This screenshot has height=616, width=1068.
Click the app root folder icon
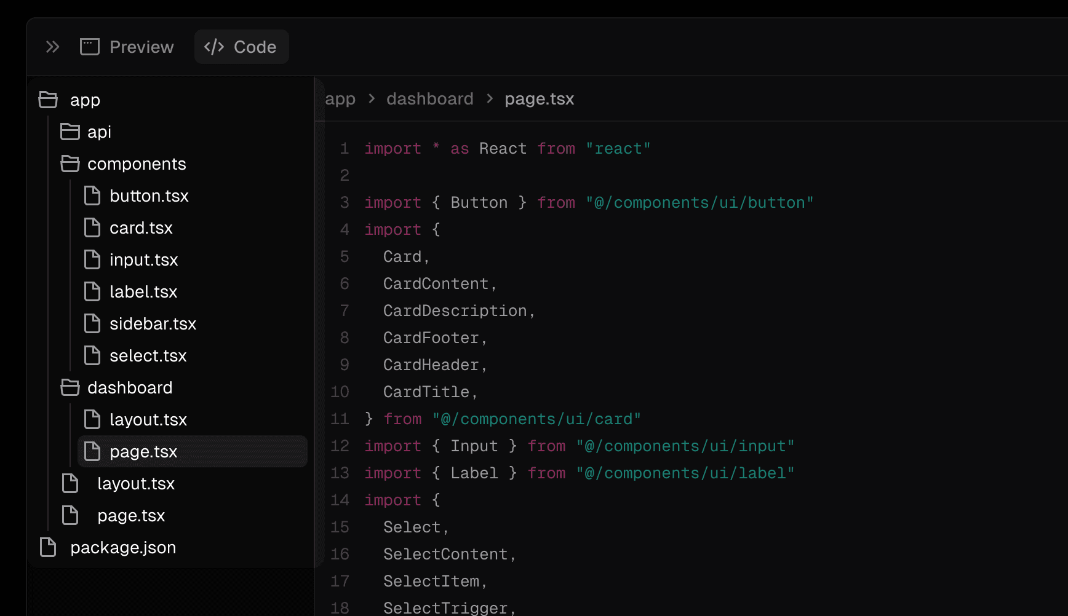(x=48, y=100)
